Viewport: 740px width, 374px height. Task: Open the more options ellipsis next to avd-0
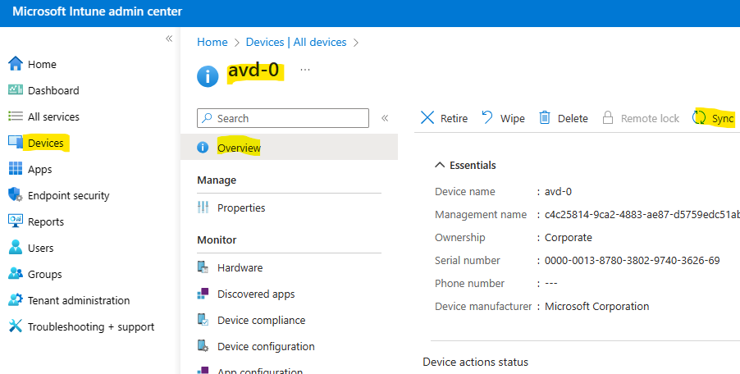pyautogui.click(x=305, y=70)
